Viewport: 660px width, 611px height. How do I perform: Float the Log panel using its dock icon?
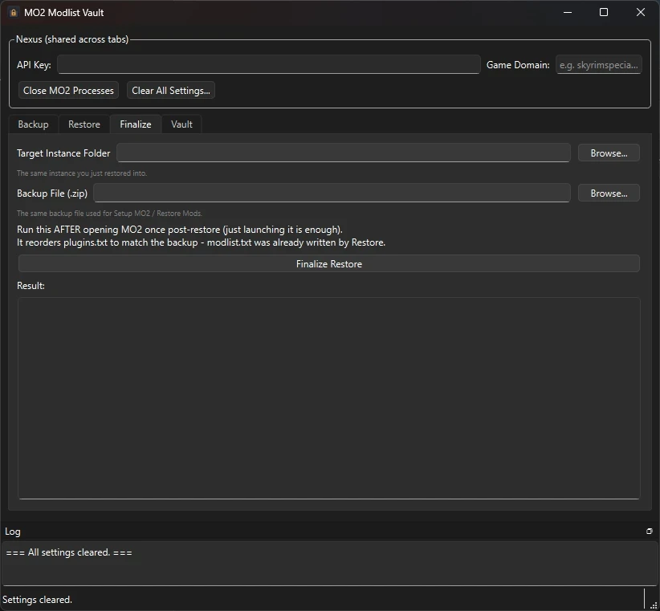649,532
